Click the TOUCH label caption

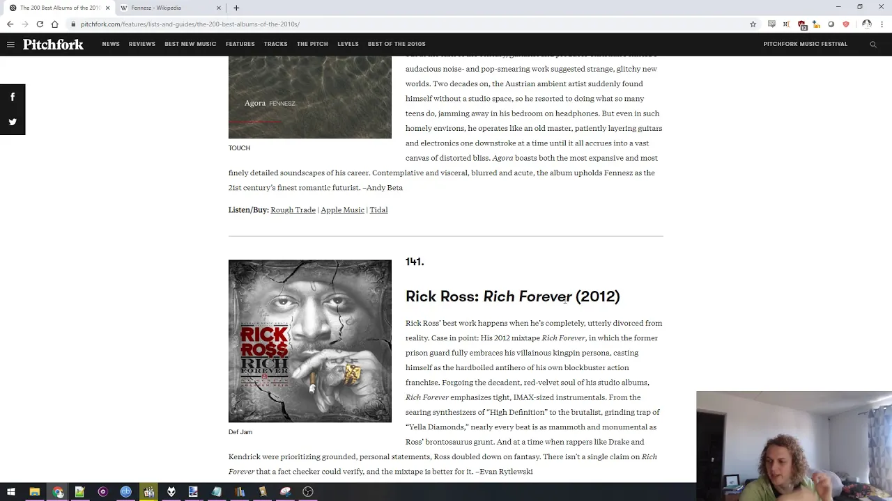point(239,148)
